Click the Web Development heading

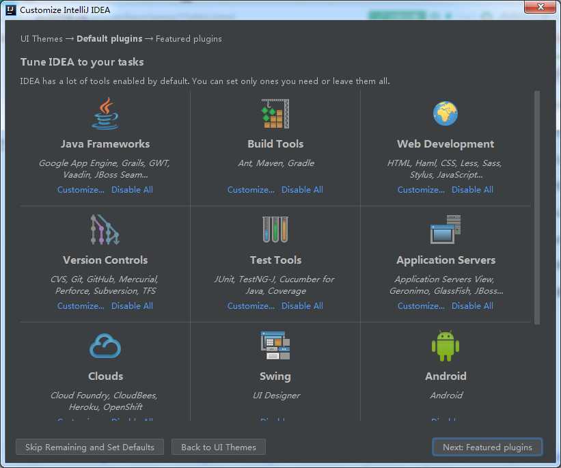pyautogui.click(x=446, y=144)
